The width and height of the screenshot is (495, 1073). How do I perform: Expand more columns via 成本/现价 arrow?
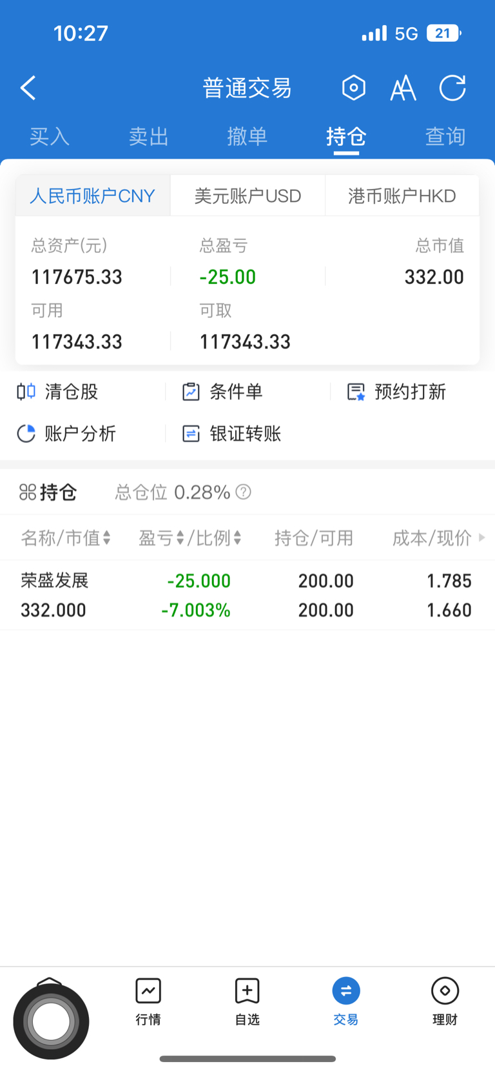pyautogui.click(x=481, y=537)
